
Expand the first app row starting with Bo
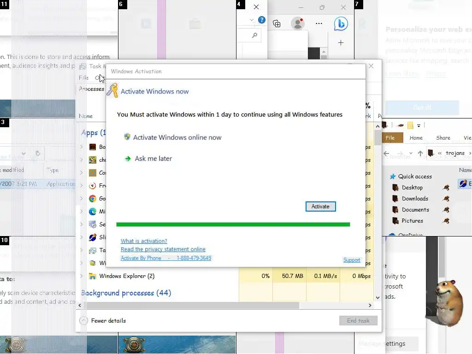coord(82,147)
